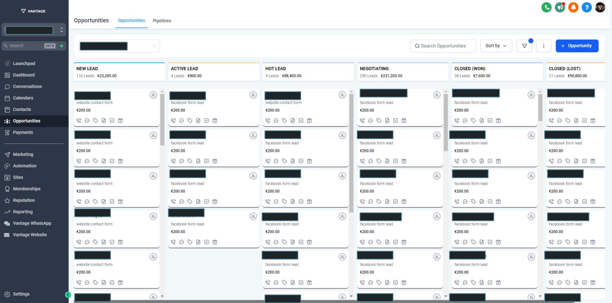Open the filter funnel icon
This screenshot has width=612, height=303.
[x=524, y=46]
